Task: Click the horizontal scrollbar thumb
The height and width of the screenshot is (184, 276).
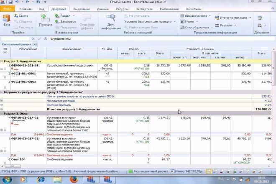Action: (x=13, y=166)
